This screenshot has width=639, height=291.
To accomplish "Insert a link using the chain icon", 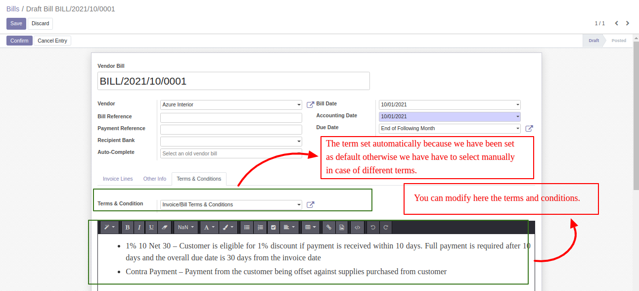I will [328, 228].
